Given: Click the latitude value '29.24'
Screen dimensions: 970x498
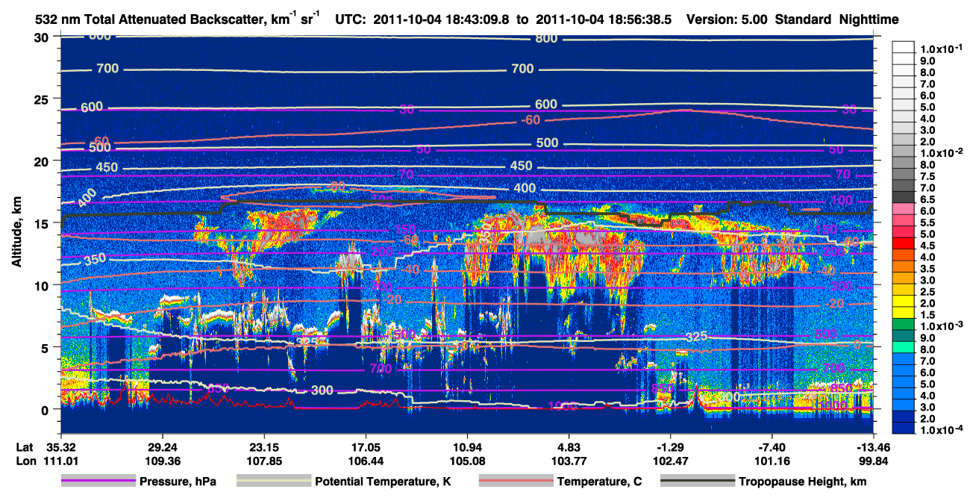Looking at the screenshot, I should pos(162,446).
